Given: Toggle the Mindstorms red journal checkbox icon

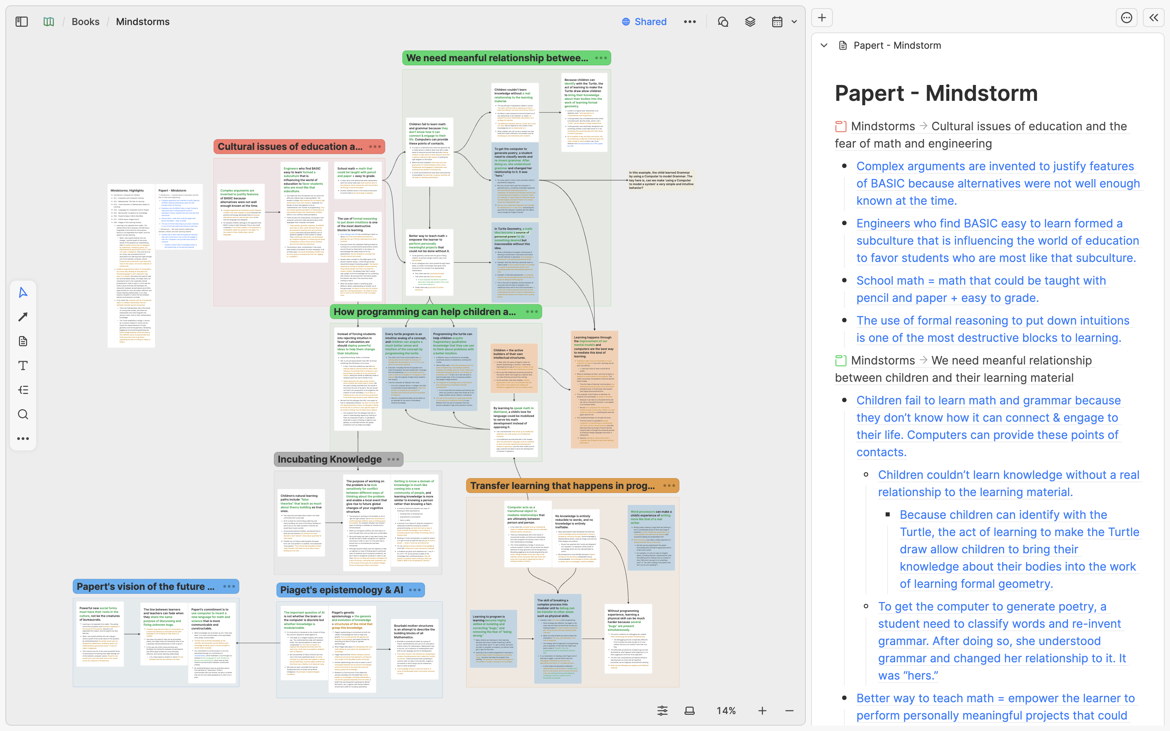Looking at the screenshot, I should [841, 127].
